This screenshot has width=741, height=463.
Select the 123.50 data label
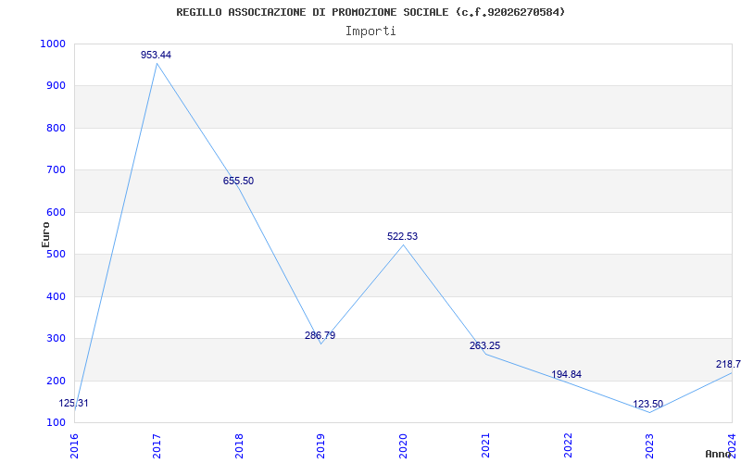click(x=647, y=405)
